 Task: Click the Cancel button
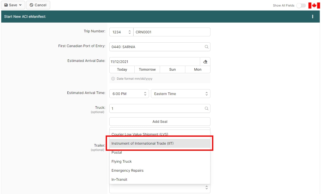tap(38, 5)
